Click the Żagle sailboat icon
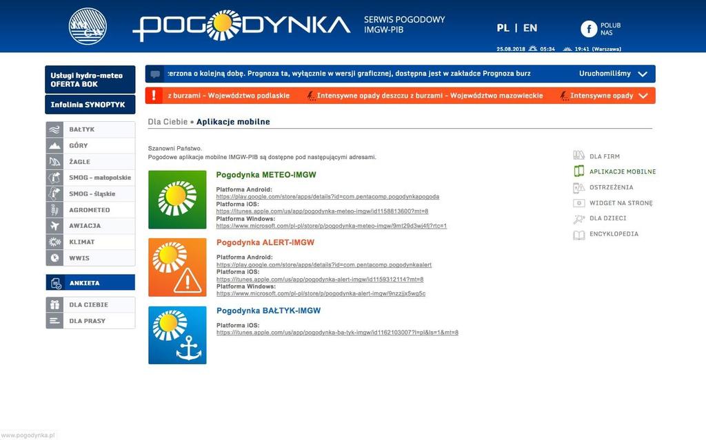Image resolution: width=706 pixels, height=440 pixels. coord(54,162)
